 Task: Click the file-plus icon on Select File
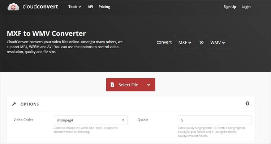click(x=112, y=85)
